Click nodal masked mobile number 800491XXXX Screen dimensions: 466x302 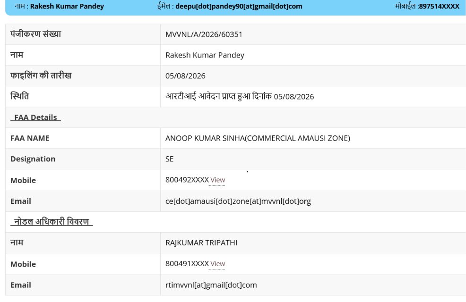pyautogui.click(x=187, y=263)
